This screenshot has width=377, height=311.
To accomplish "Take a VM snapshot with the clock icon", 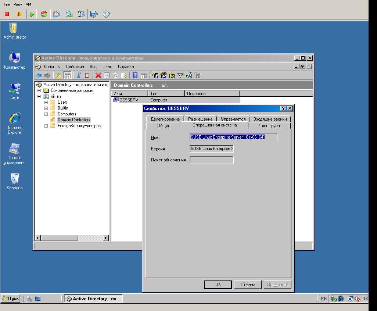I will point(57,14).
